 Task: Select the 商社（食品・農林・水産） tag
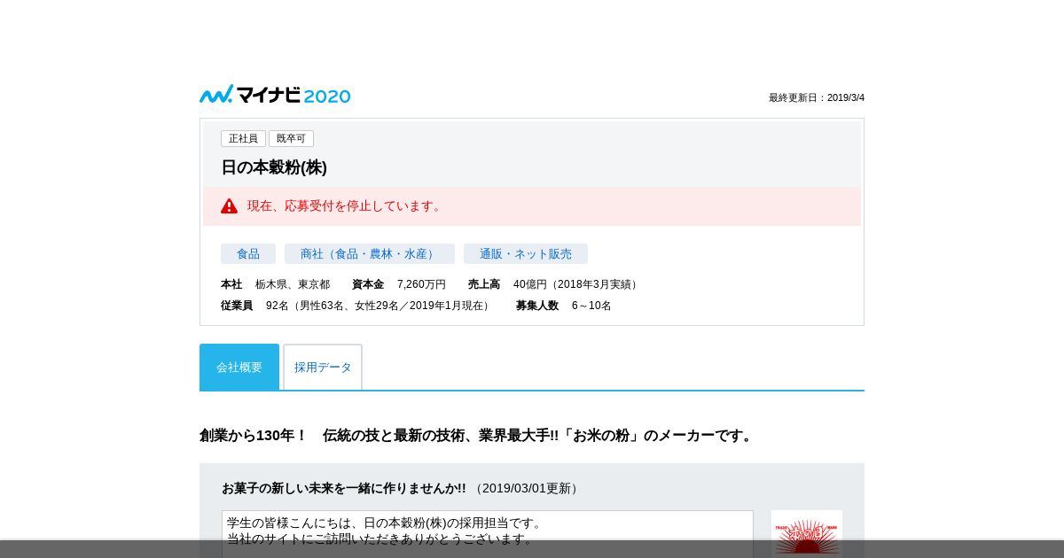(370, 254)
